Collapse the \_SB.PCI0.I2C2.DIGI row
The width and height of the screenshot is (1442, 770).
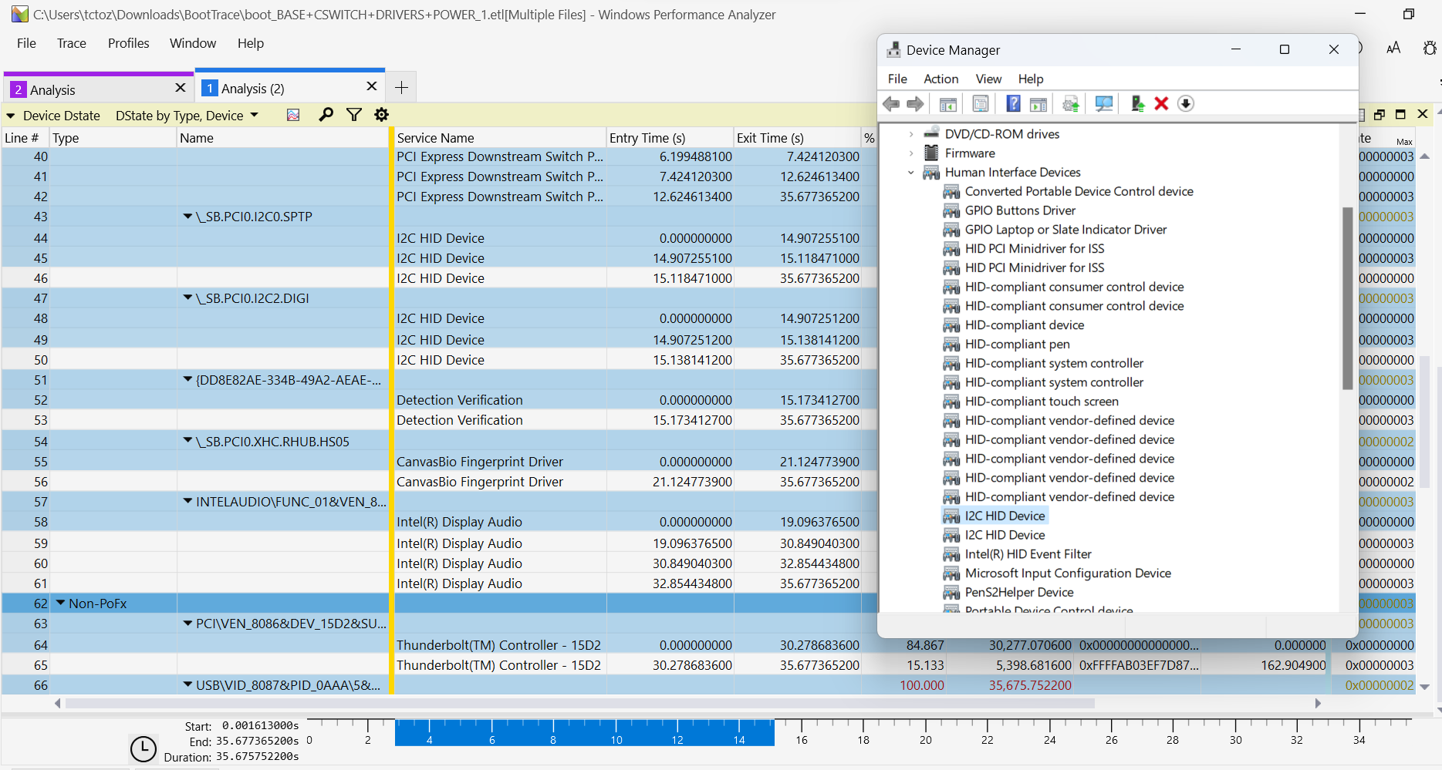click(x=187, y=298)
